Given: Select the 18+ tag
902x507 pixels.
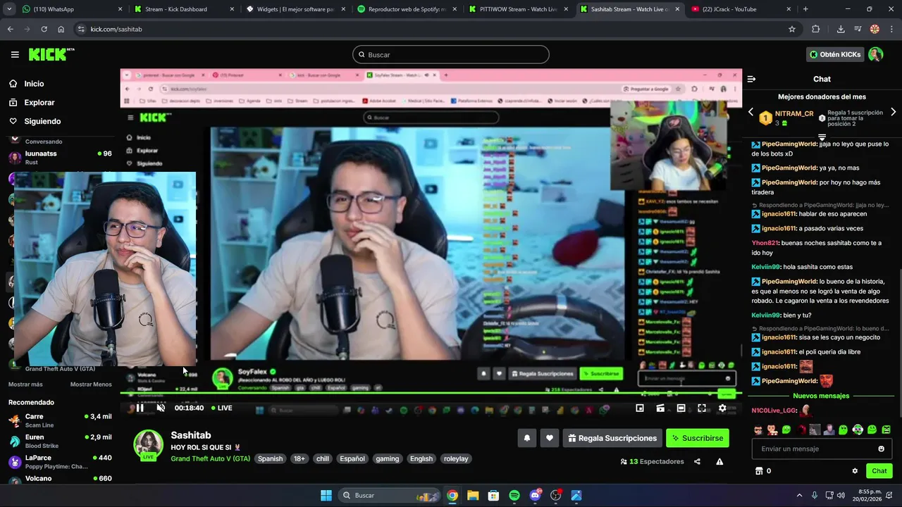Looking at the screenshot, I should pyautogui.click(x=299, y=458).
